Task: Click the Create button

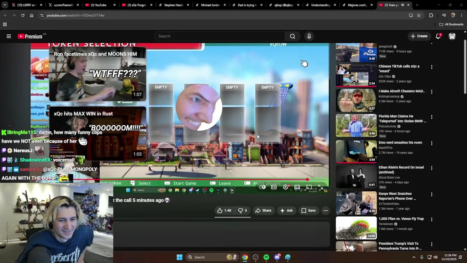Action: pyautogui.click(x=419, y=36)
